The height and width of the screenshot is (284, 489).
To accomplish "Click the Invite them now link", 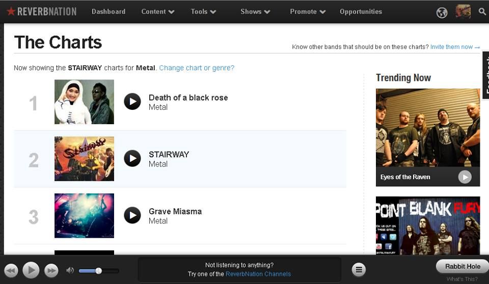I will [x=455, y=47].
